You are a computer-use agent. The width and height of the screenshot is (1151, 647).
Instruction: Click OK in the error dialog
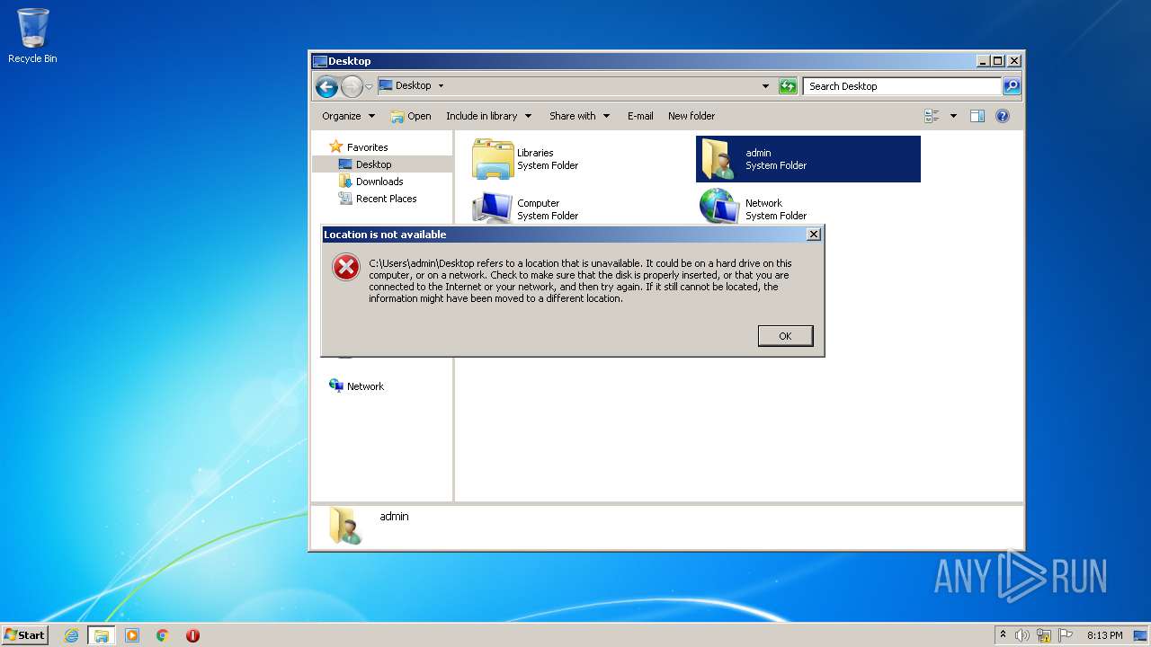tap(785, 335)
